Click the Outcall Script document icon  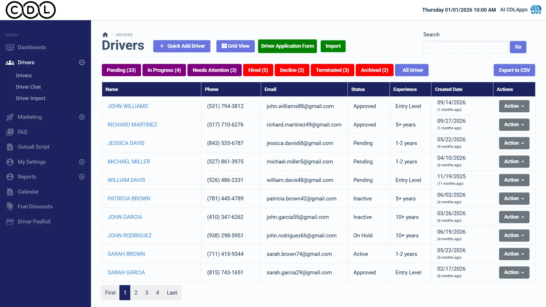(10, 147)
